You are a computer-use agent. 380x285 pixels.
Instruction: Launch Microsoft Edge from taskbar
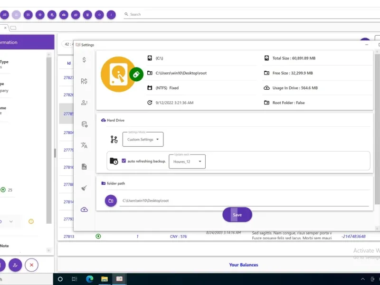click(89, 279)
